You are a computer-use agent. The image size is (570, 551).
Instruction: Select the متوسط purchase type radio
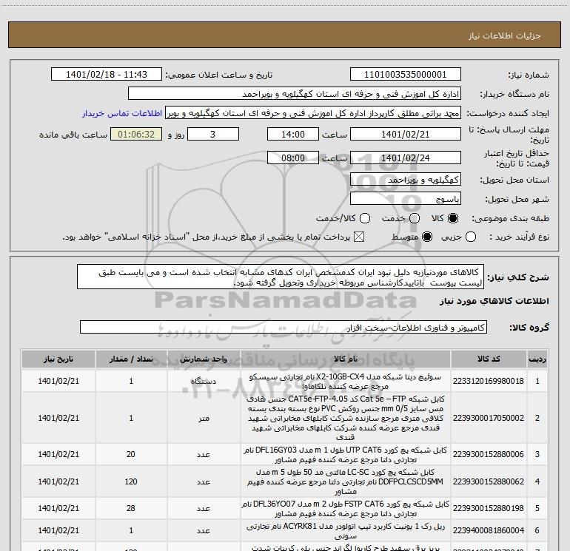coord(427,237)
